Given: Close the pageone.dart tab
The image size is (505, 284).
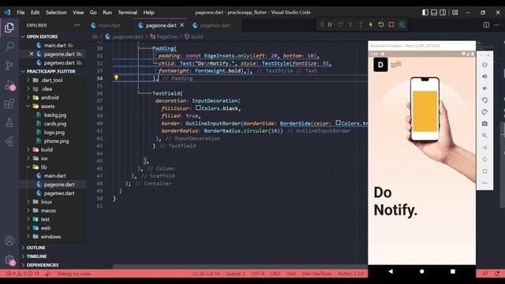Looking at the screenshot, I should click(x=182, y=25).
